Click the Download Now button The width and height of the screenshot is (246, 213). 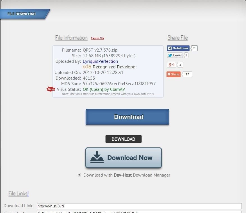[124, 158]
